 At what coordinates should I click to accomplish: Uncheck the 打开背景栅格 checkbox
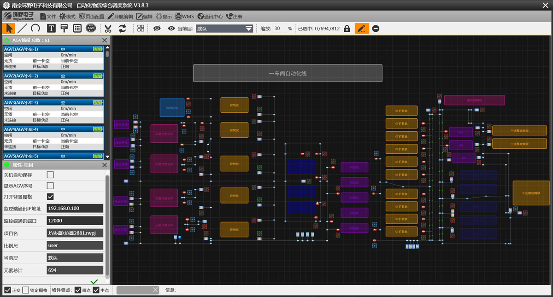[x=50, y=197]
